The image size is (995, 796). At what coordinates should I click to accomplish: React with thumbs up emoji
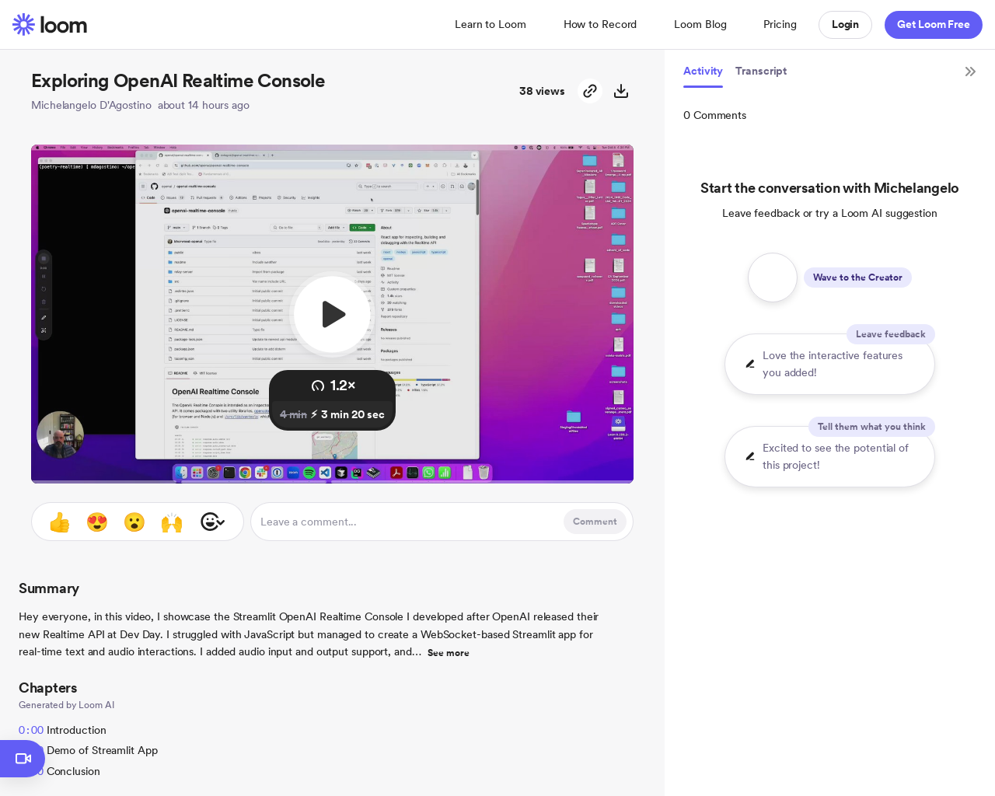click(60, 522)
